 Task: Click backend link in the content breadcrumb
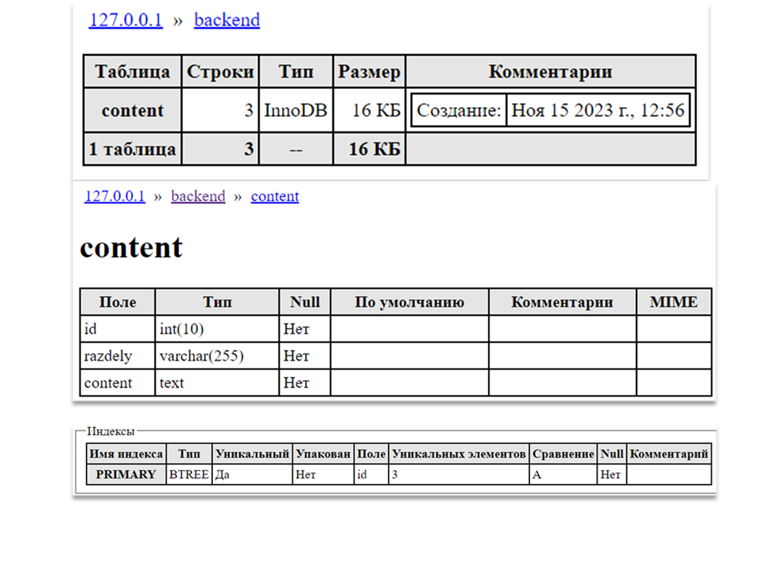(198, 196)
